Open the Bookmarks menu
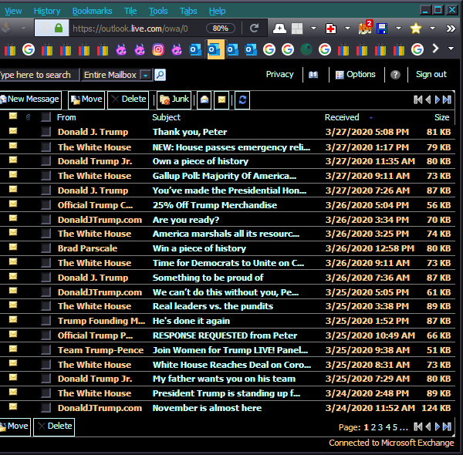Viewport: 463px width, 455px height. click(92, 12)
